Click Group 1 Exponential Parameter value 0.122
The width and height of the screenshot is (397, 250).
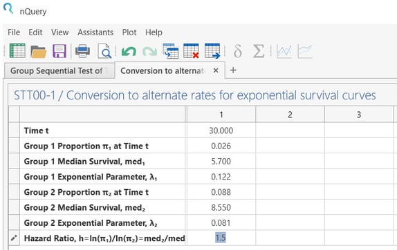221,177
